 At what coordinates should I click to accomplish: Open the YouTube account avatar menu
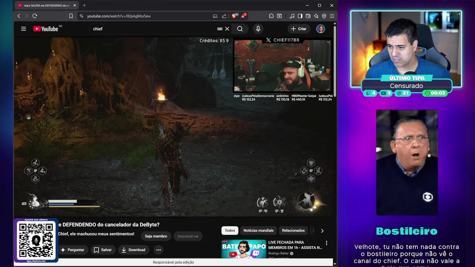click(321, 29)
